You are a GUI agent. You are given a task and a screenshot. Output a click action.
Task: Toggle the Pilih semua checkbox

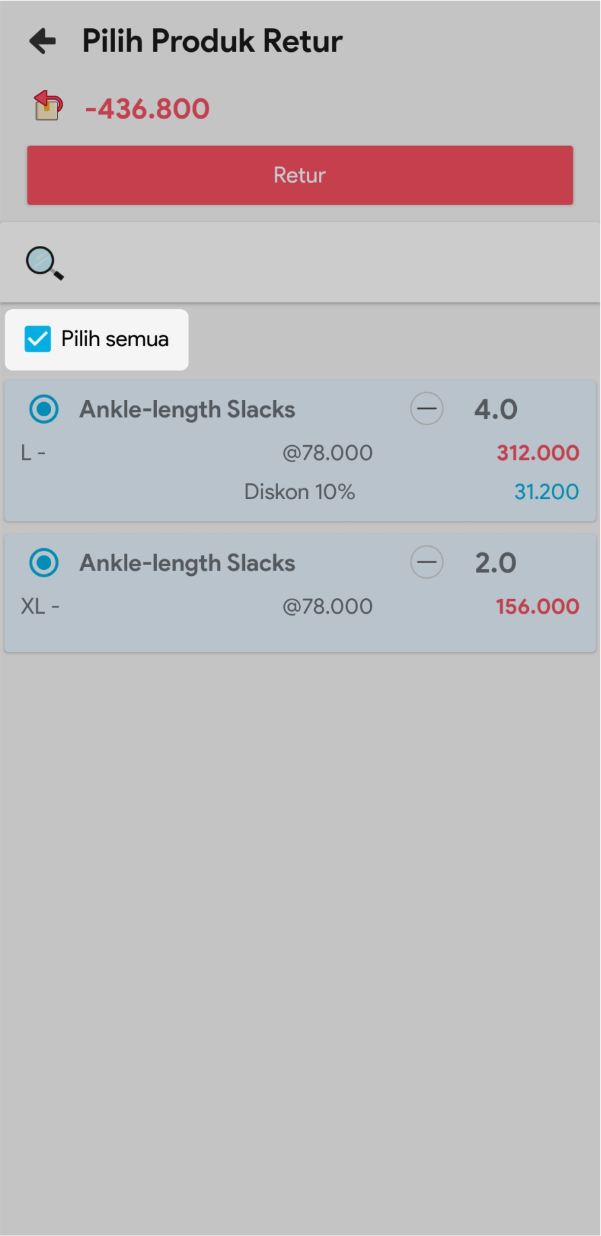(38, 339)
